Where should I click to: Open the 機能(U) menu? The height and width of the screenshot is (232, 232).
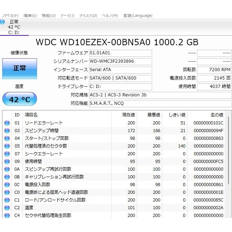[x=49, y=15]
